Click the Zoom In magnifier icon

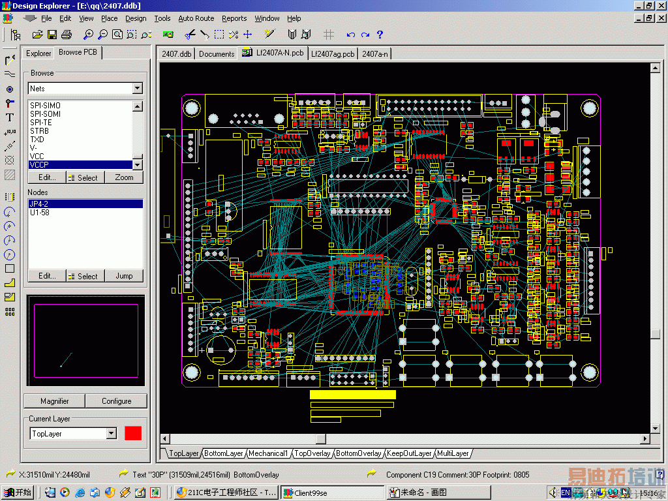click(88, 35)
